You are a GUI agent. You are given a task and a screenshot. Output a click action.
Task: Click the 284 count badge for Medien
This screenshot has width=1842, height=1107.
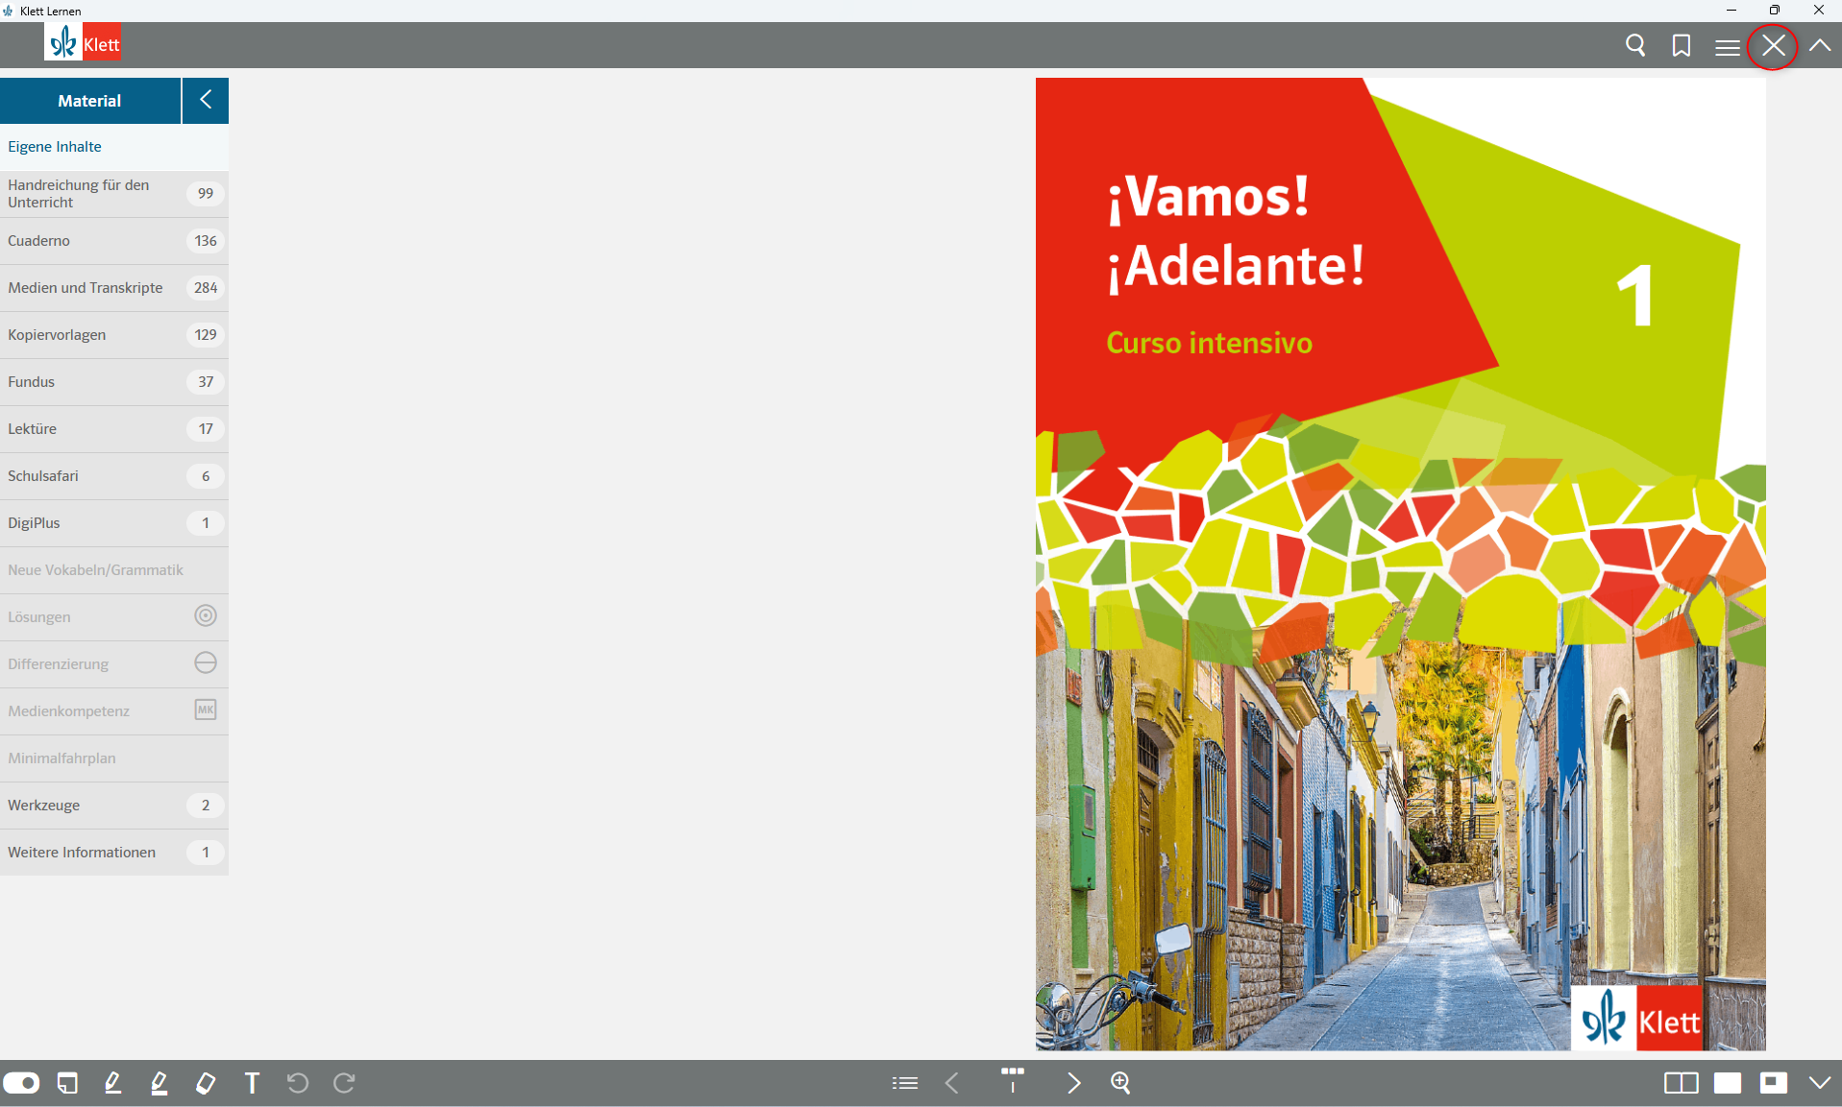(206, 288)
